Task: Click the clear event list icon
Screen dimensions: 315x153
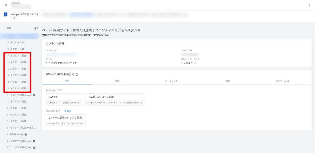Action: click(x=36, y=28)
